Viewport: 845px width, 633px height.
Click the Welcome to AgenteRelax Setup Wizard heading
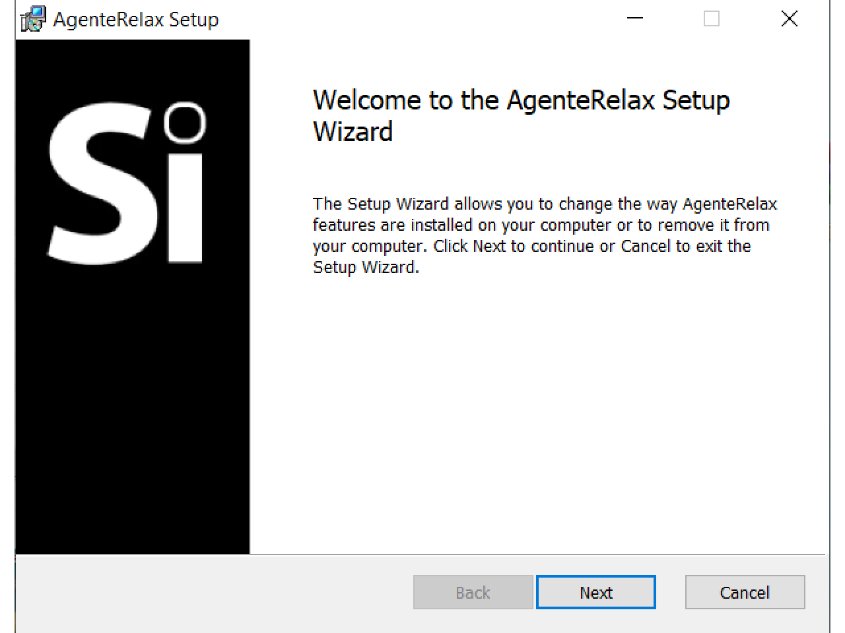point(522,115)
